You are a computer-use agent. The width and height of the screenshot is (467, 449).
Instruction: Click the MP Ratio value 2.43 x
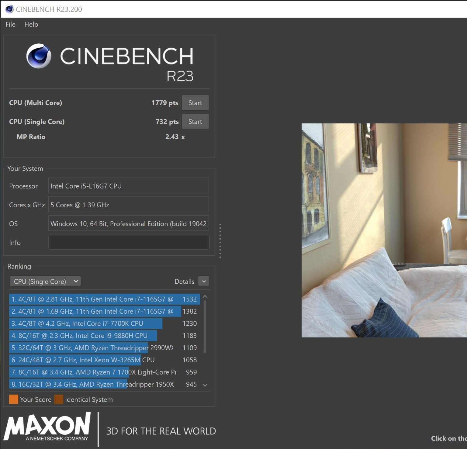tap(175, 137)
